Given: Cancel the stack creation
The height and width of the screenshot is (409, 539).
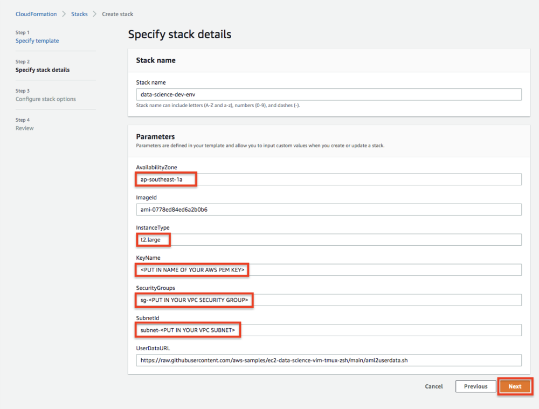Looking at the screenshot, I should pos(433,386).
